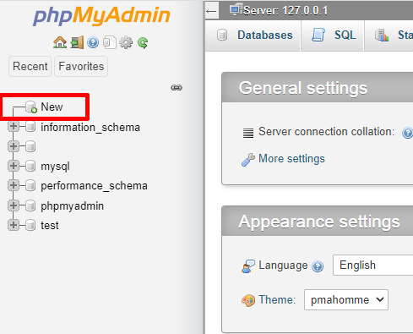This screenshot has width=413, height=334.
Task: Open the Theme dropdown showing pmahomme
Action: click(x=346, y=299)
